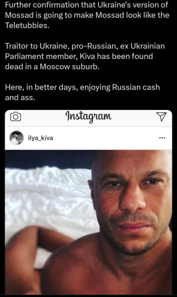Click the word "Teletubbies" in the tweet
This screenshot has width=177, height=297.
tap(27, 25)
